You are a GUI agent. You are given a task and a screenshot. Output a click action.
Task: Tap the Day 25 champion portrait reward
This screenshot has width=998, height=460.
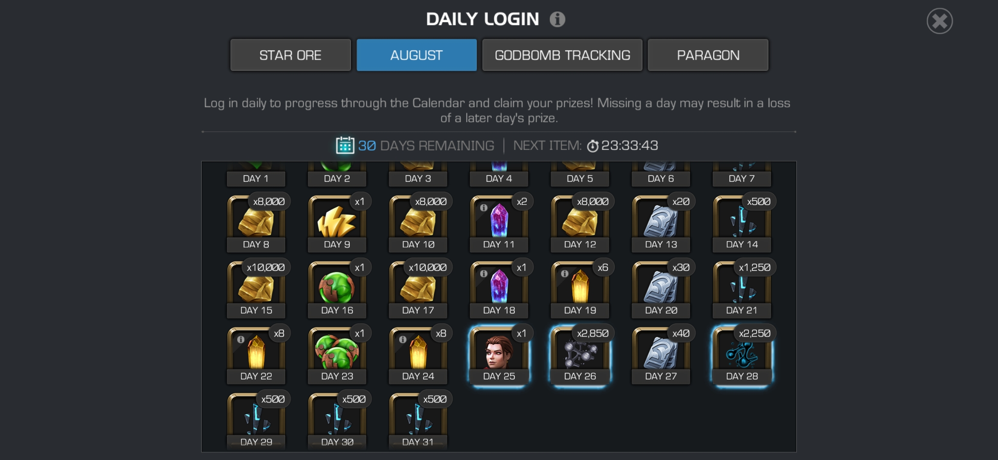[499, 355]
